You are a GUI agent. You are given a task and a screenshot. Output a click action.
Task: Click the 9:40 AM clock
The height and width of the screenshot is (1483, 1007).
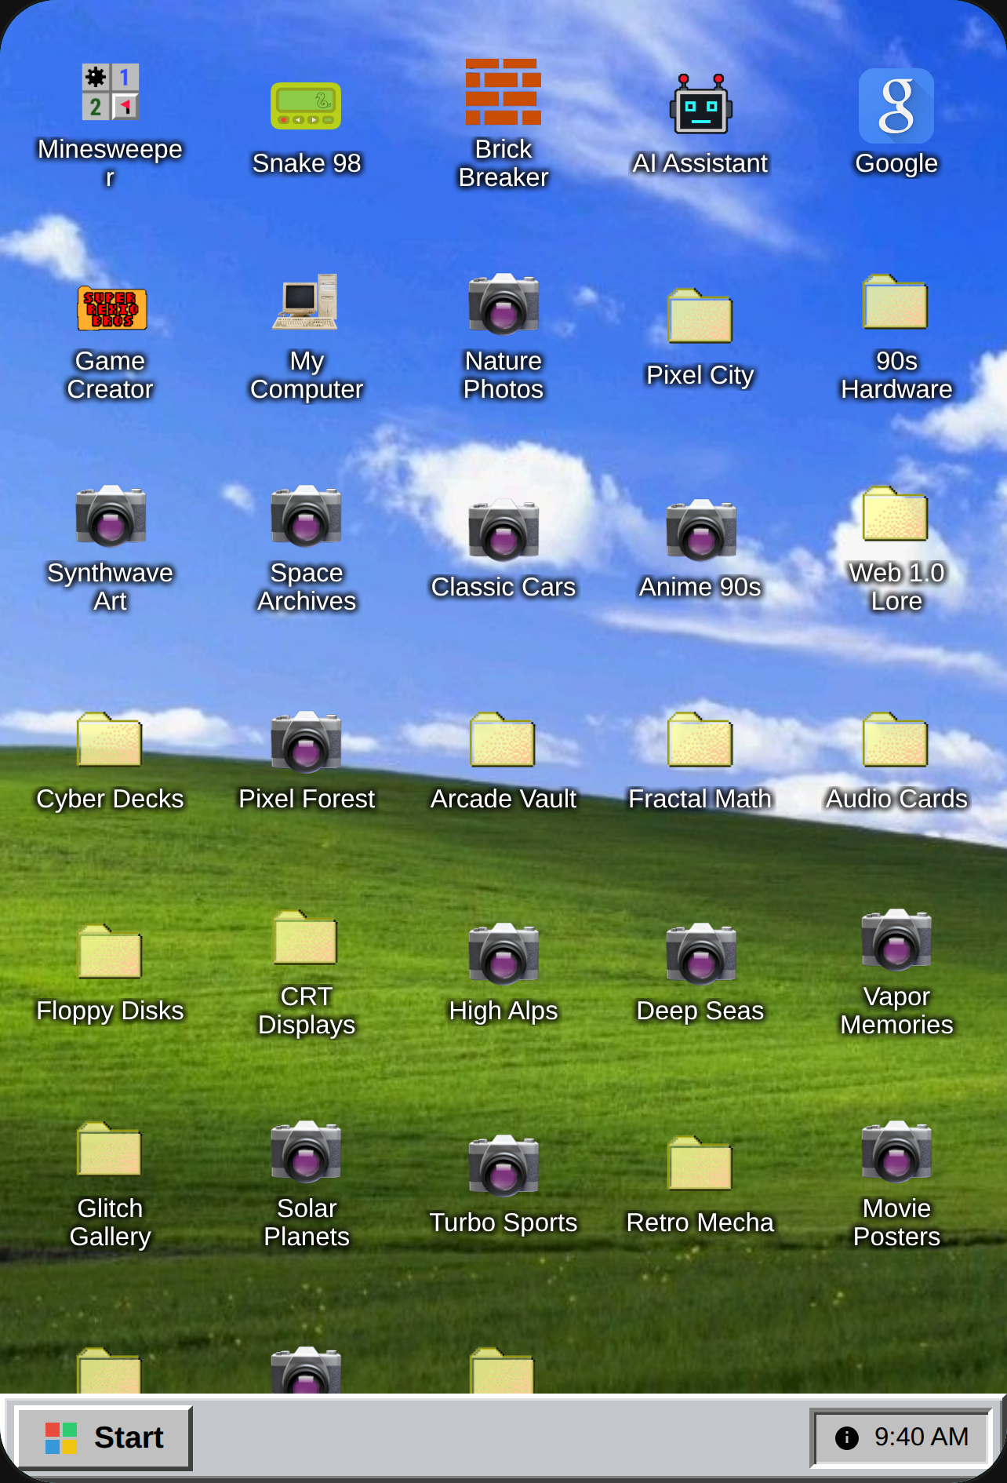(922, 1437)
